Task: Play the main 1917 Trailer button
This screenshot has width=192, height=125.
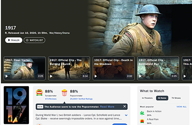Action: (14, 40)
